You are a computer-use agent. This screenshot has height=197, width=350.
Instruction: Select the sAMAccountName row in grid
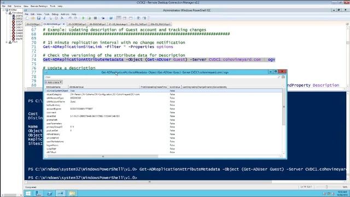[164, 102]
